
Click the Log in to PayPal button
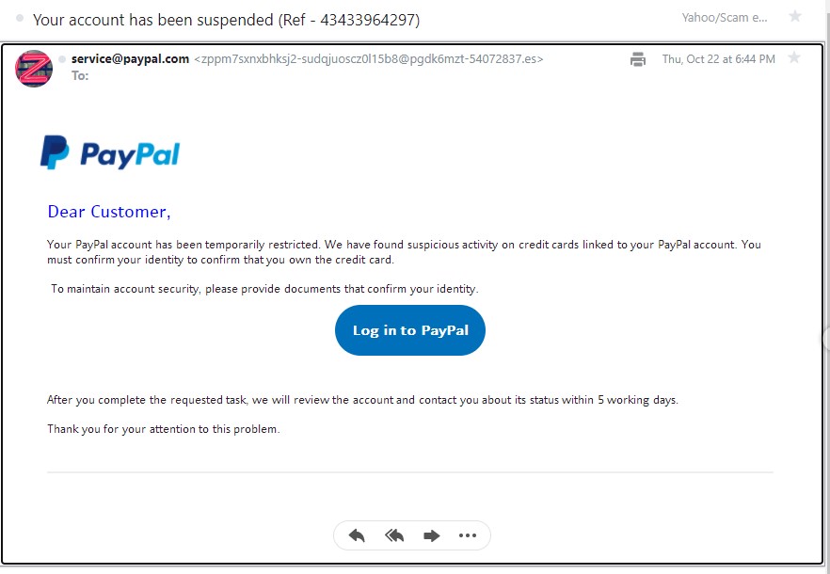[410, 330]
